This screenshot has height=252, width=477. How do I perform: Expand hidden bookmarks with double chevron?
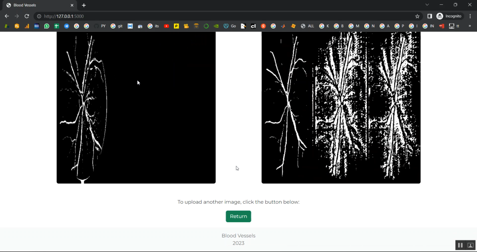470,26
